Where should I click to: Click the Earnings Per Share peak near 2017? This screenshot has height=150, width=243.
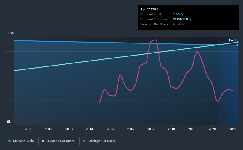click(x=155, y=40)
